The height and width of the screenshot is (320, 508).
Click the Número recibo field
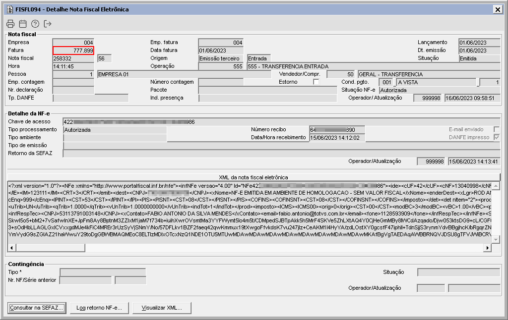click(337, 130)
